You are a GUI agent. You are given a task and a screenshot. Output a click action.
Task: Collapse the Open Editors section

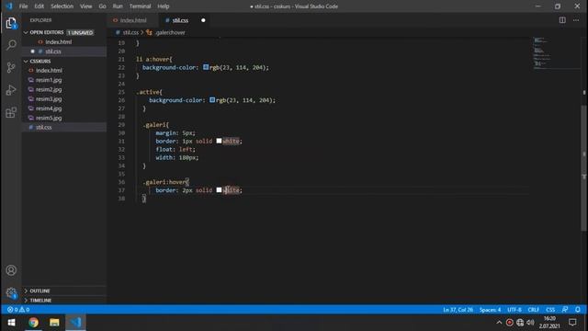coord(64,33)
